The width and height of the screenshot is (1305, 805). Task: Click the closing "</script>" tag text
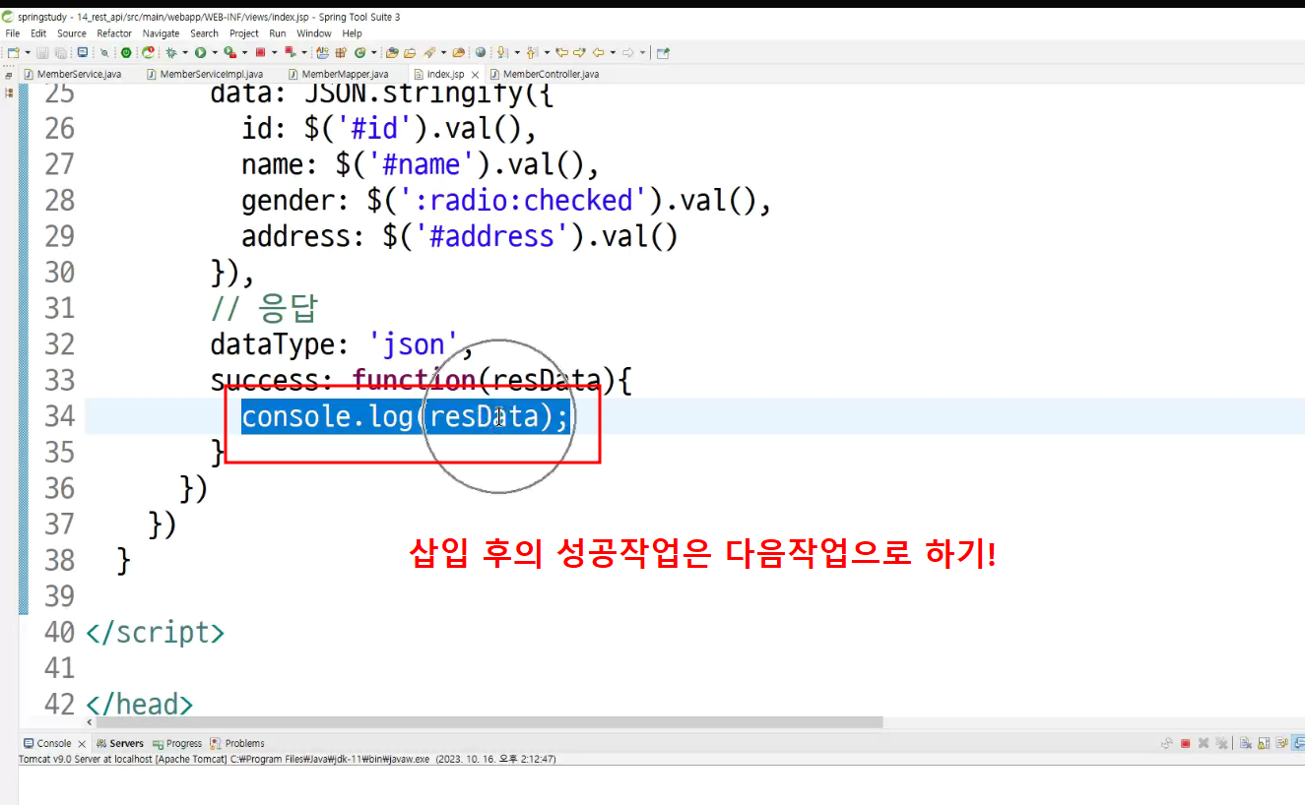click(x=156, y=632)
